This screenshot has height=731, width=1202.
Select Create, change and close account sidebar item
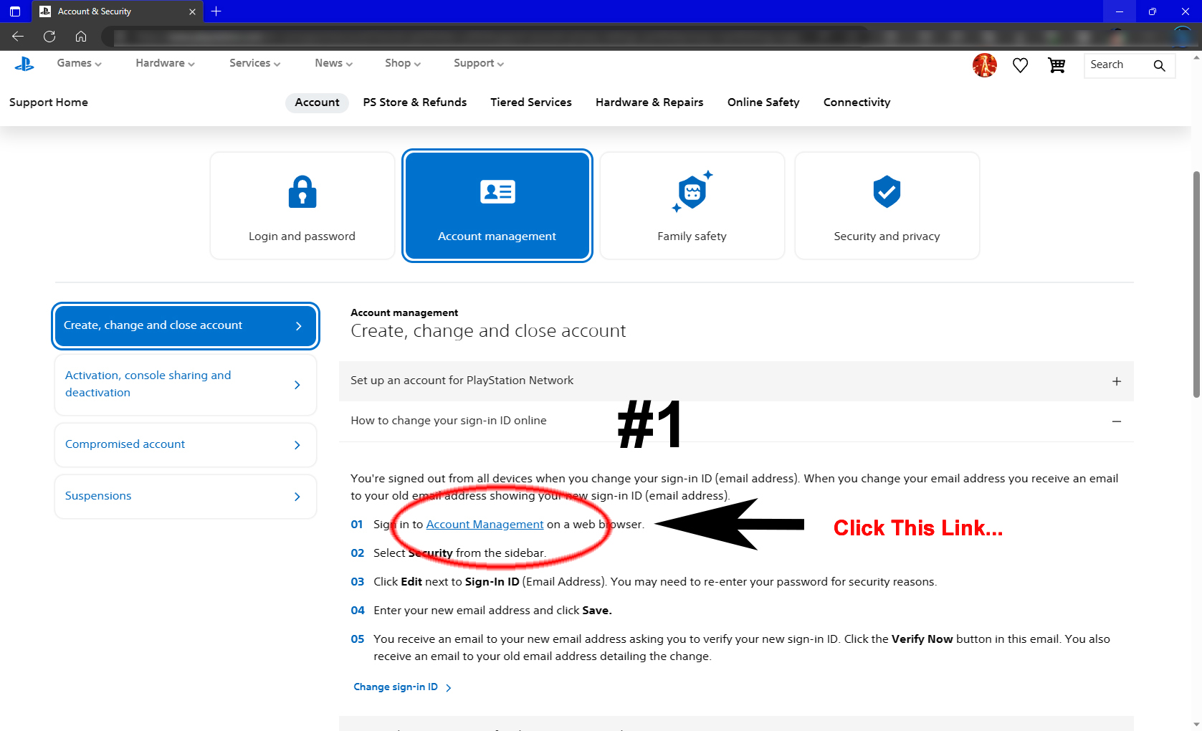(x=186, y=326)
